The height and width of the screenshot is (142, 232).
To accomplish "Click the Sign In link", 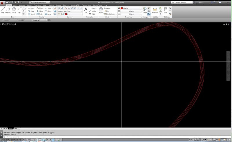I will click(201, 2).
